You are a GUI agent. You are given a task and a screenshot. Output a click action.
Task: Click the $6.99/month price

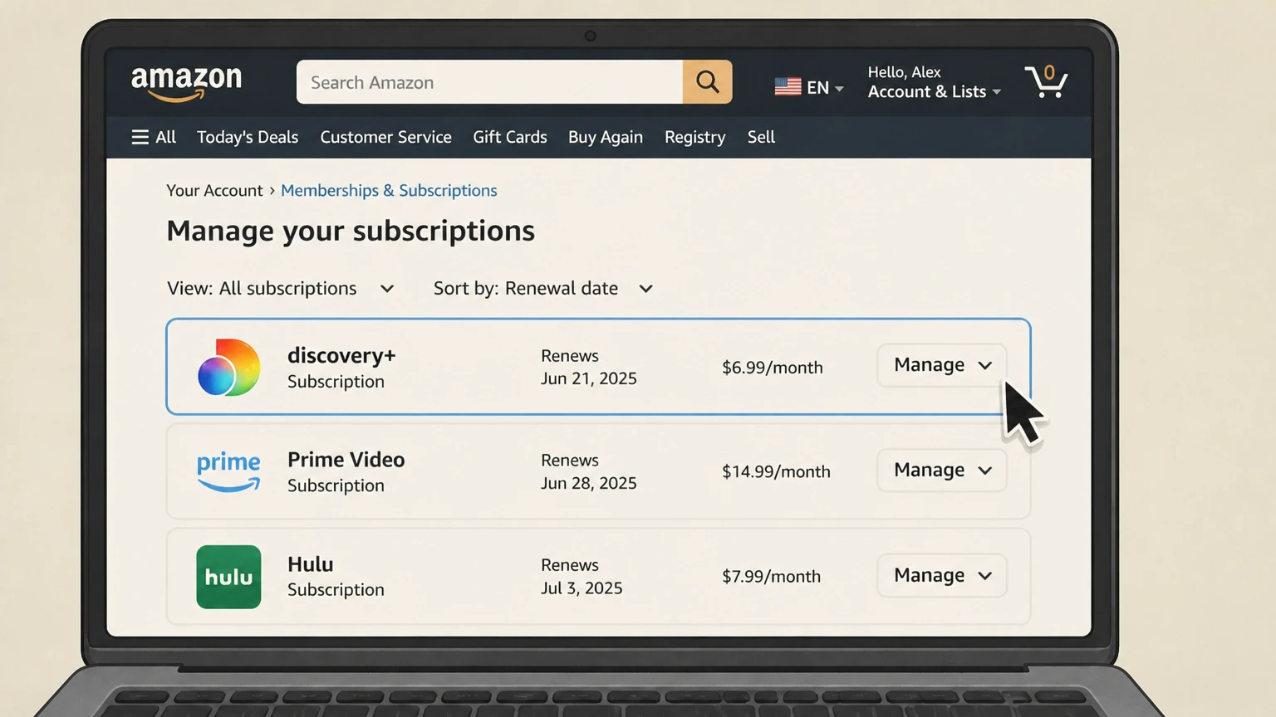tap(773, 368)
